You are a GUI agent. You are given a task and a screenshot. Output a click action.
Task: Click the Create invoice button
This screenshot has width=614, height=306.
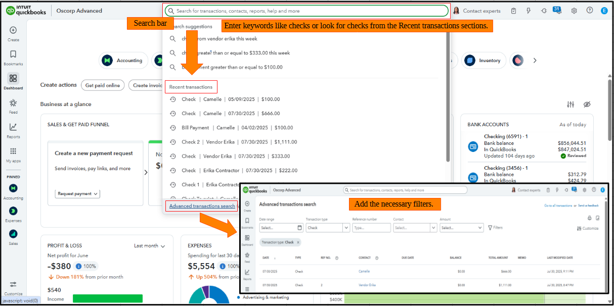click(146, 85)
